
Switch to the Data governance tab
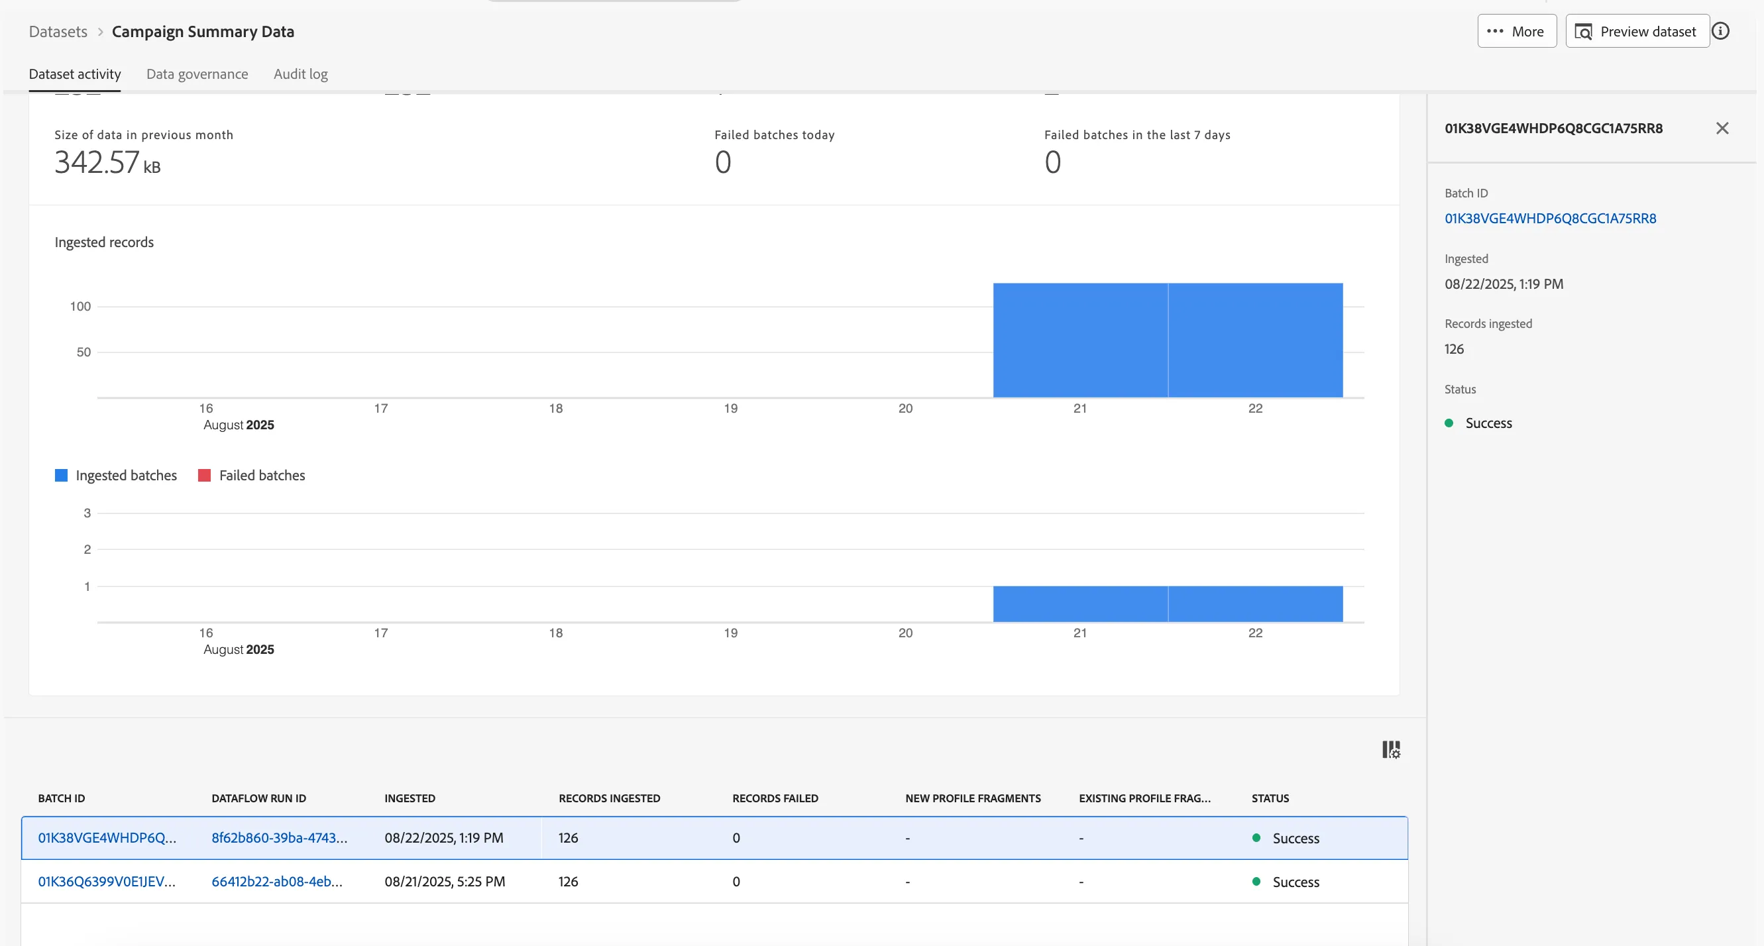(x=197, y=74)
